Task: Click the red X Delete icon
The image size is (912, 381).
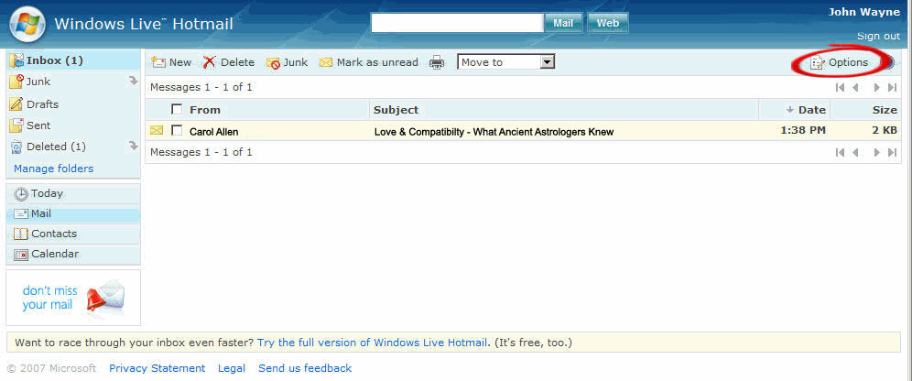Action: point(209,62)
